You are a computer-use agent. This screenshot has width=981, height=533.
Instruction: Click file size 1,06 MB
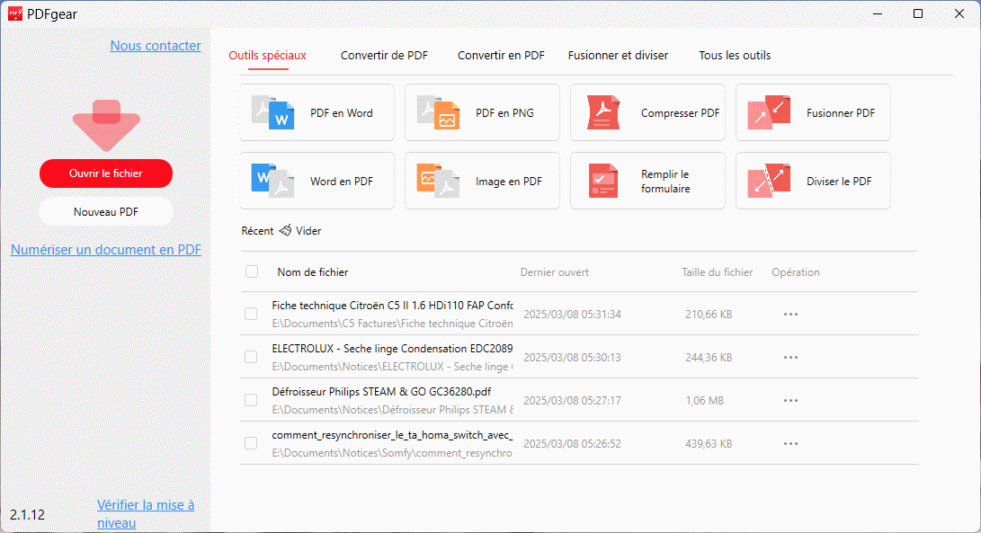tap(704, 400)
